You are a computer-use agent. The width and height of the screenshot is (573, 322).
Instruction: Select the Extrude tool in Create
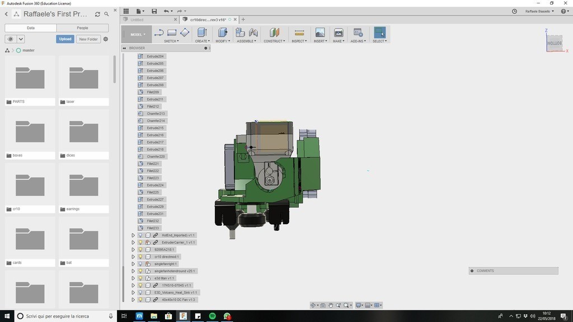202,32
